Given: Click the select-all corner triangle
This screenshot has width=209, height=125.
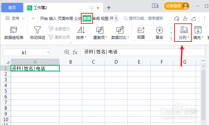Looking at the screenshot, I should (x=8, y=62).
